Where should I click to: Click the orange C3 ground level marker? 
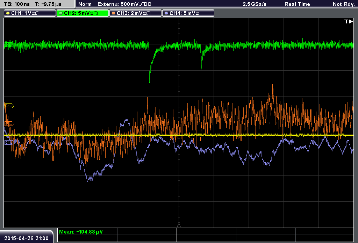click(x=9, y=123)
